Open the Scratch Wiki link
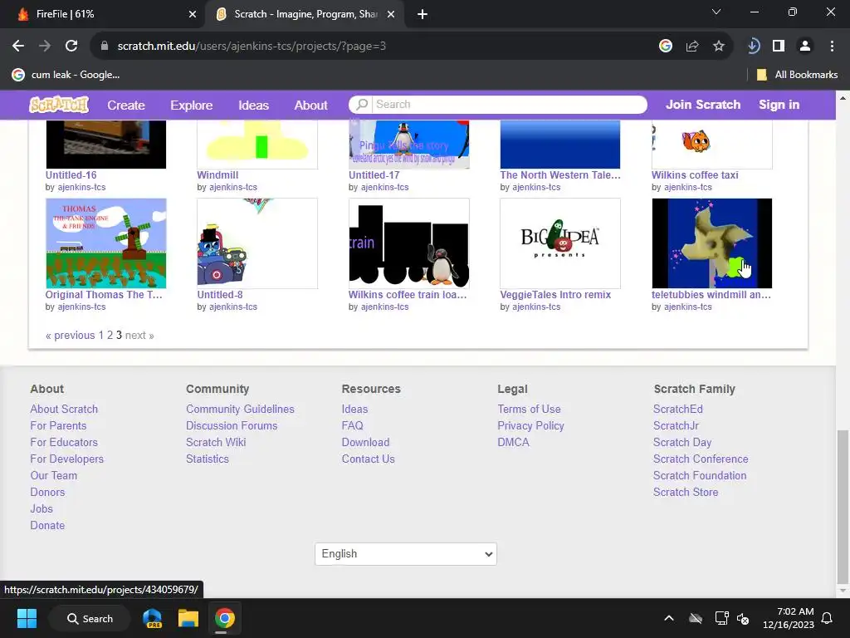Screen dimensions: 850x638 click(x=216, y=442)
